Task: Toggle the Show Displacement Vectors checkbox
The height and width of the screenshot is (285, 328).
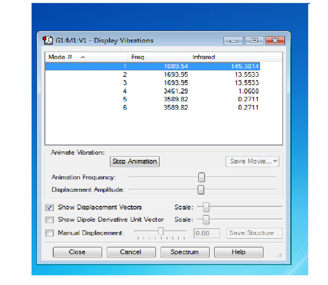Action: [x=50, y=207]
